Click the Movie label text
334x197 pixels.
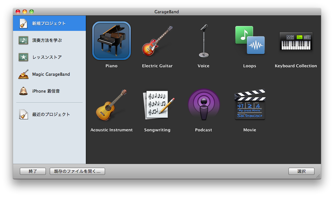250,130
